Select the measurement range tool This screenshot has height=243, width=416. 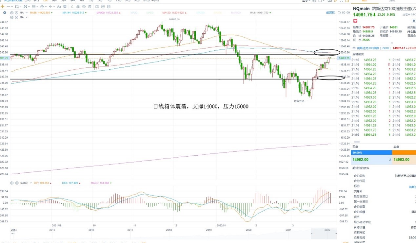pyautogui.click(x=42, y=7)
